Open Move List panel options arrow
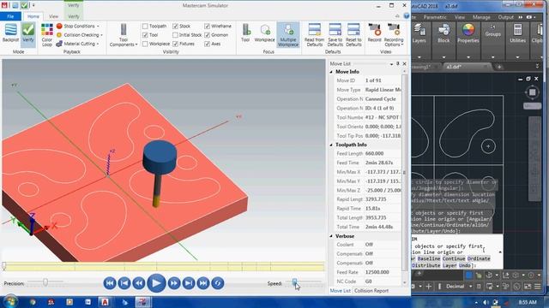This screenshot has width=549, height=308. click(x=391, y=64)
